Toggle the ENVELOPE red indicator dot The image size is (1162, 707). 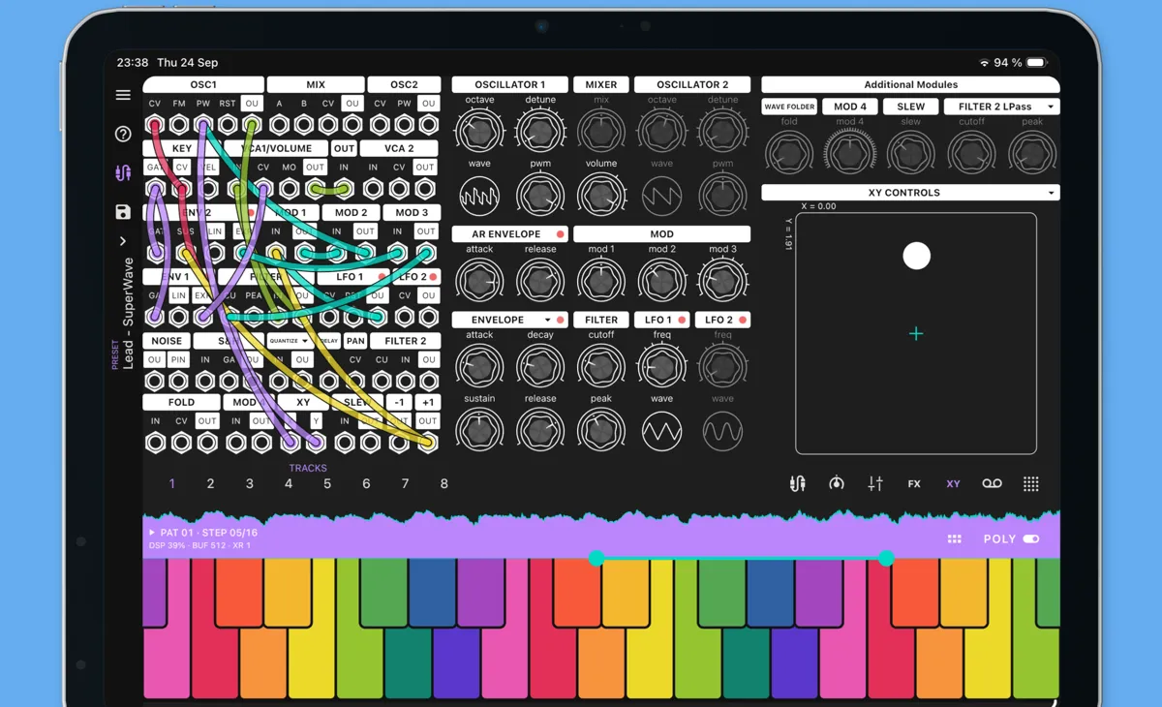click(x=560, y=320)
